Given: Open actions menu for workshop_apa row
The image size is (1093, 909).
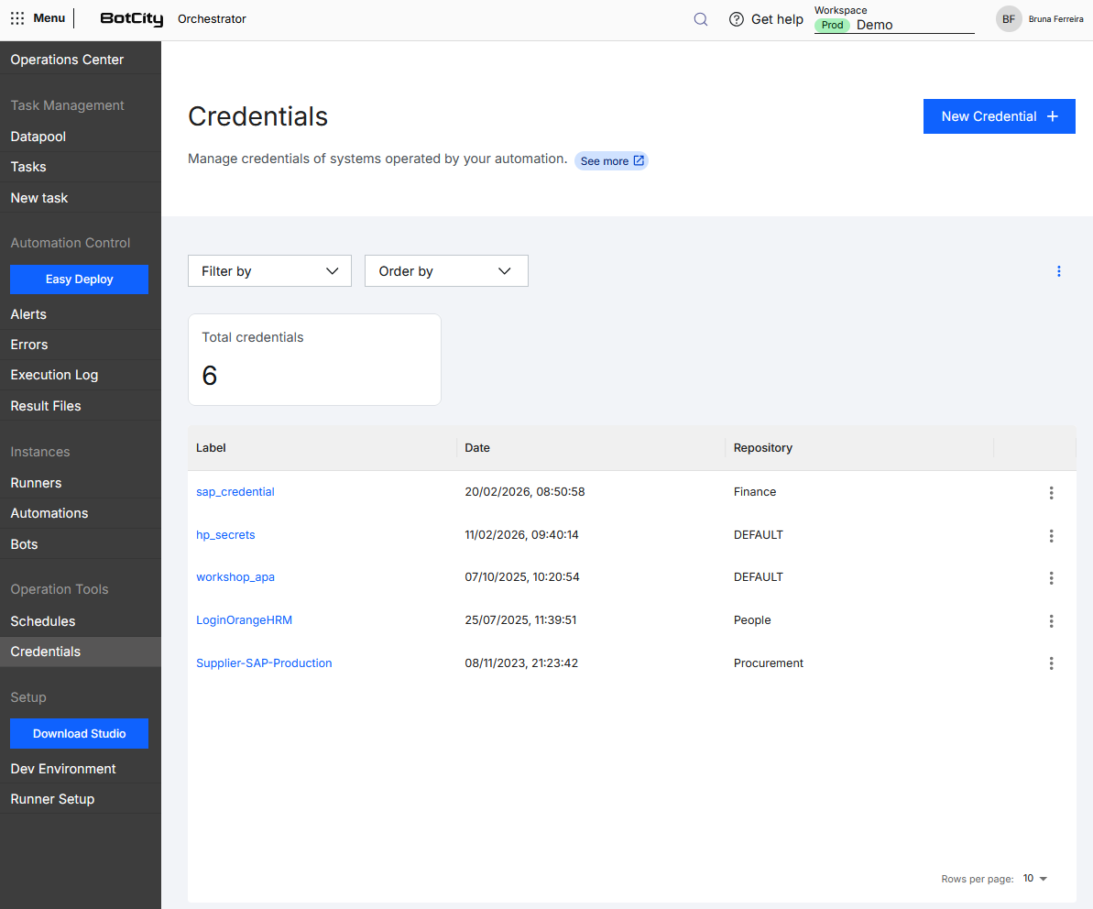Looking at the screenshot, I should tap(1051, 578).
